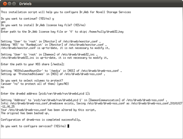Image resolution: width=183 pixels, height=139 pixels.
Task: Click the NSSVolumesMountDir setting line
Action: coord(61,71)
